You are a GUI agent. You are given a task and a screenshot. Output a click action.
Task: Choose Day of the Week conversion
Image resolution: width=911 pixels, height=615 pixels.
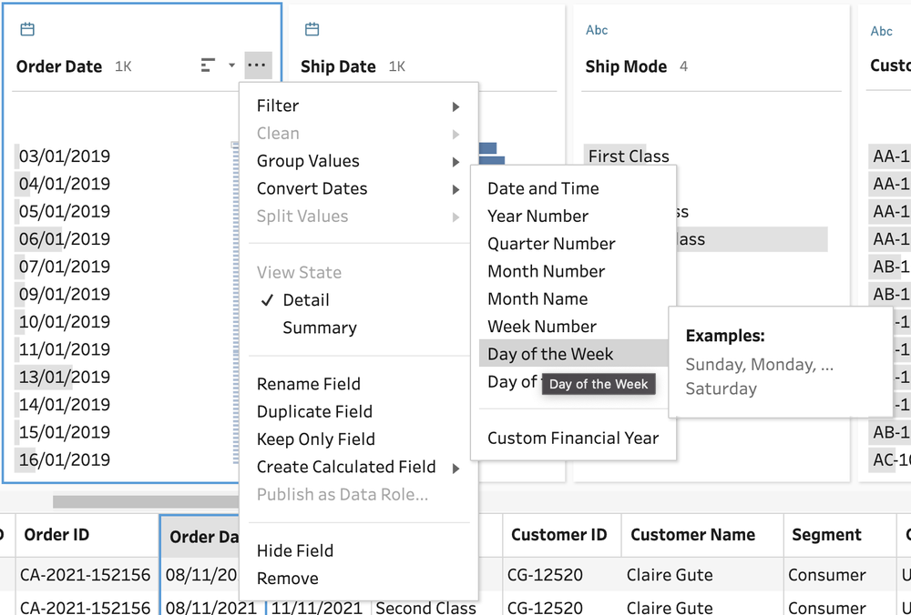click(x=550, y=354)
